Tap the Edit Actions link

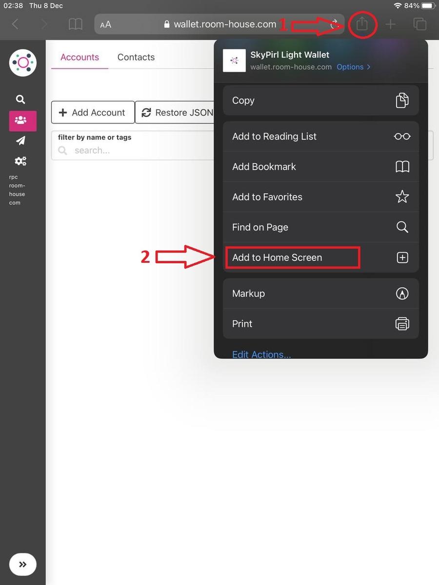[261, 354]
